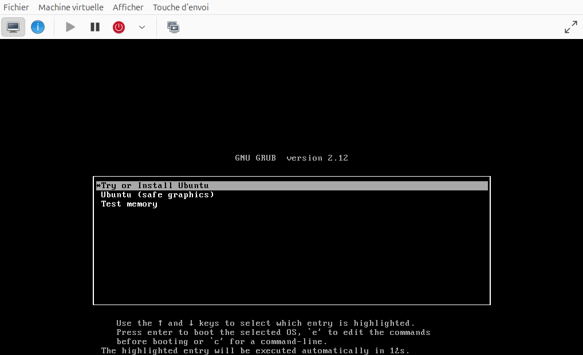Click the 'Press enter to boot' help line
This screenshot has width=583, height=355.
coord(273,333)
